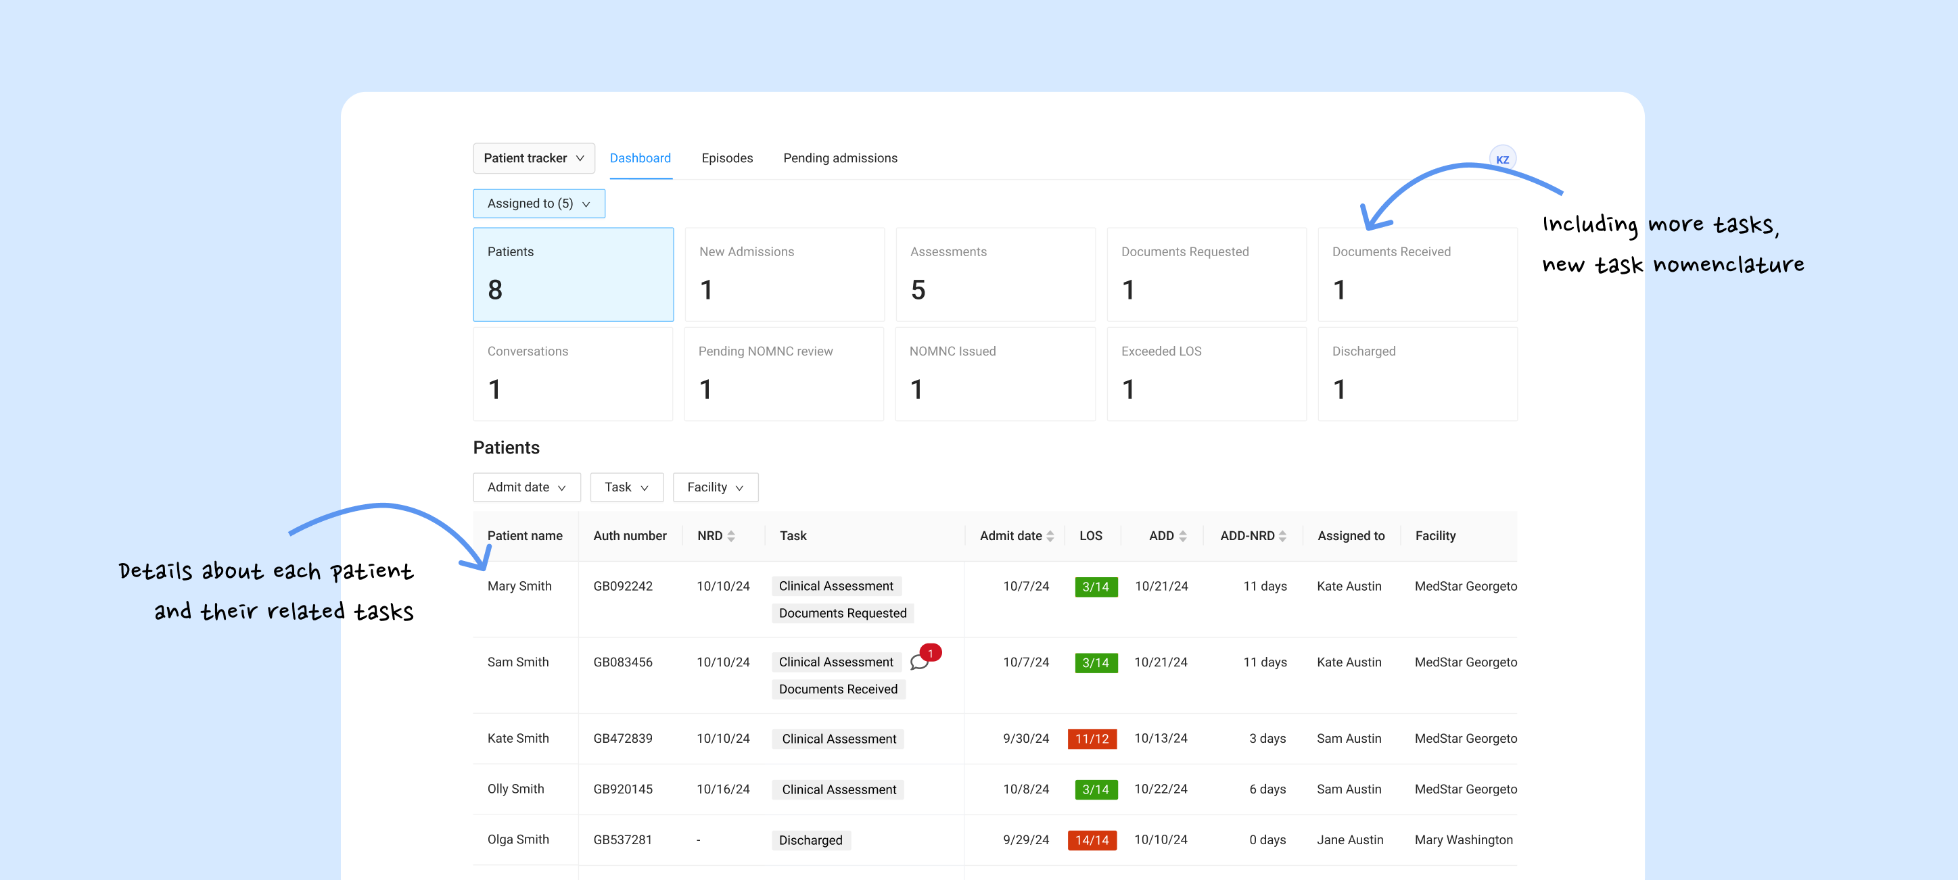Sort the table by ADD-NRD column
Image resolution: width=1958 pixels, height=880 pixels.
coord(1282,535)
